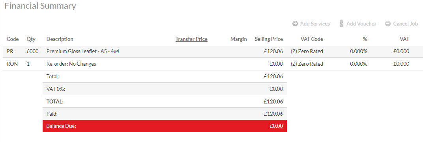Click the 6000 quantity cell
423x142 pixels.
(x=32, y=52)
